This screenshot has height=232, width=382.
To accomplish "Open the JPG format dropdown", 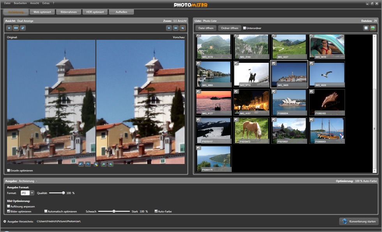I will pyautogui.click(x=32, y=193).
